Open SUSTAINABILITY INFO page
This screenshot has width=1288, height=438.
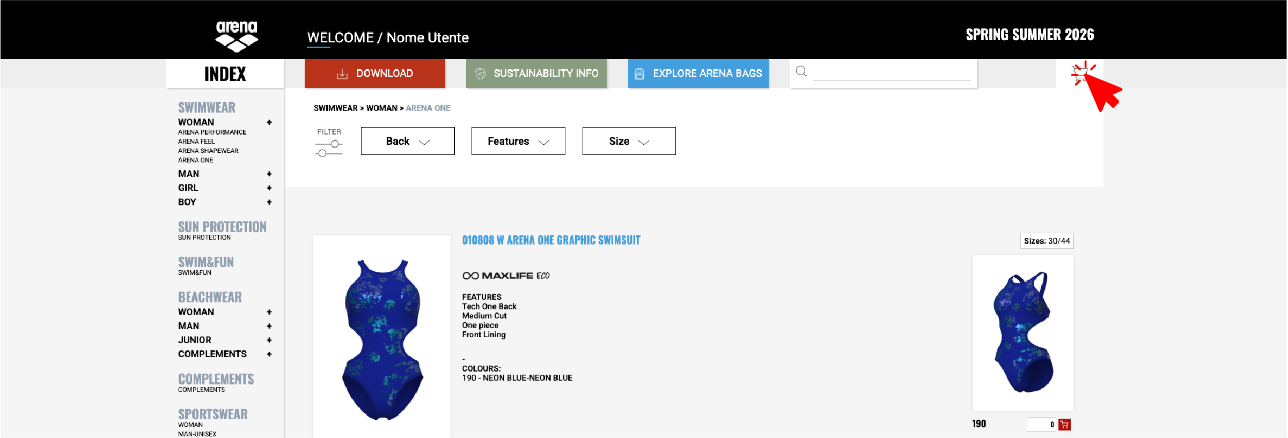536,73
